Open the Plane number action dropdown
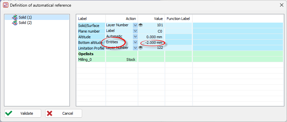This screenshot has height=122, width=287. tap(135, 31)
